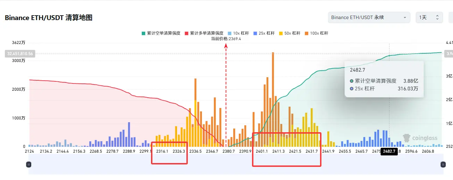Click the zoom range slider track below the chart
This screenshot has width=453, height=180.
[235, 164]
